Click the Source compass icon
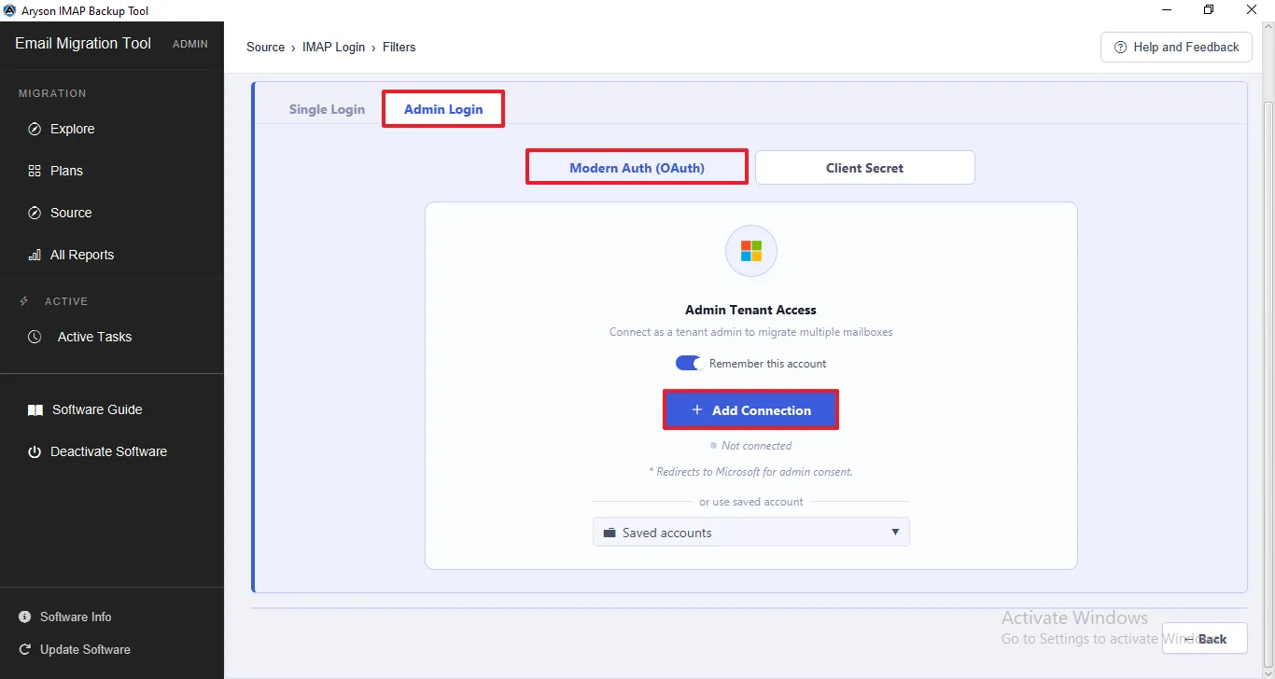Image resolution: width=1275 pixels, height=679 pixels. (35, 213)
